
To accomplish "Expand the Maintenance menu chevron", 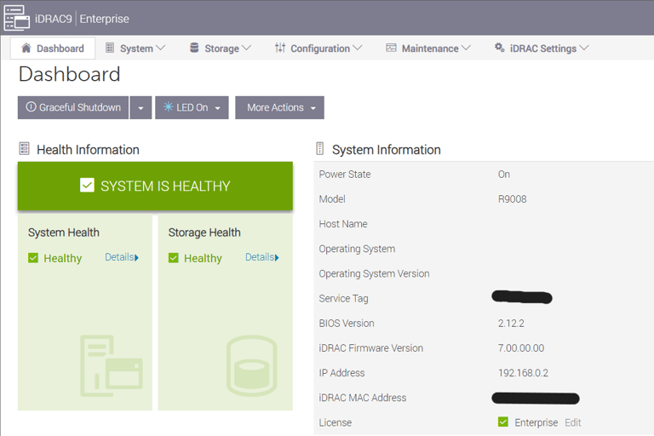I will click(466, 48).
